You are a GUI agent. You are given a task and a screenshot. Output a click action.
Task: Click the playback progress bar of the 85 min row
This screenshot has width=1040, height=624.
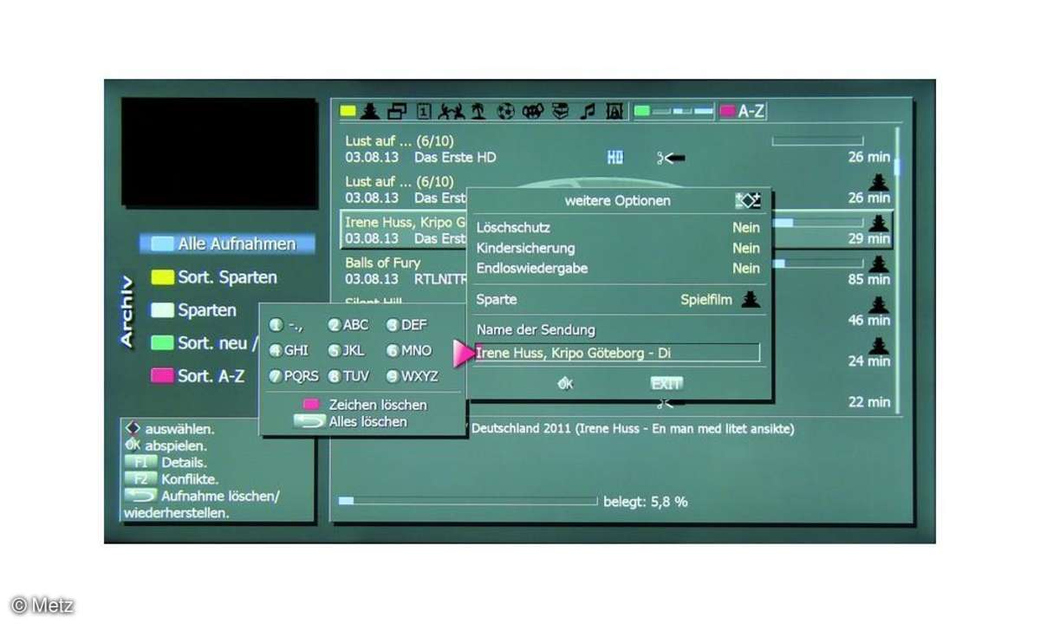pyautogui.click(x=817, y=263)
